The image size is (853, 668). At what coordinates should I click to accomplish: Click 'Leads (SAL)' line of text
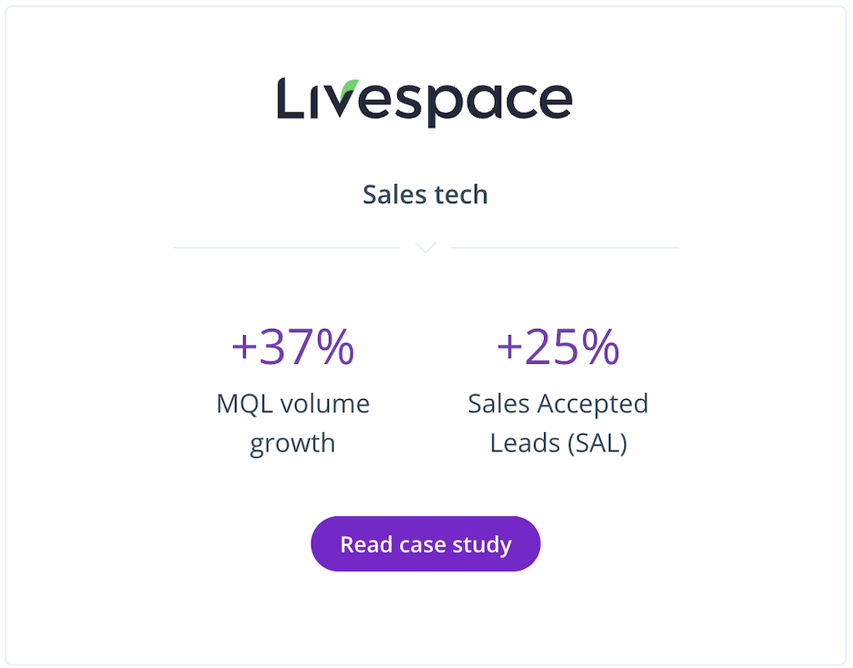coord(558,443)
